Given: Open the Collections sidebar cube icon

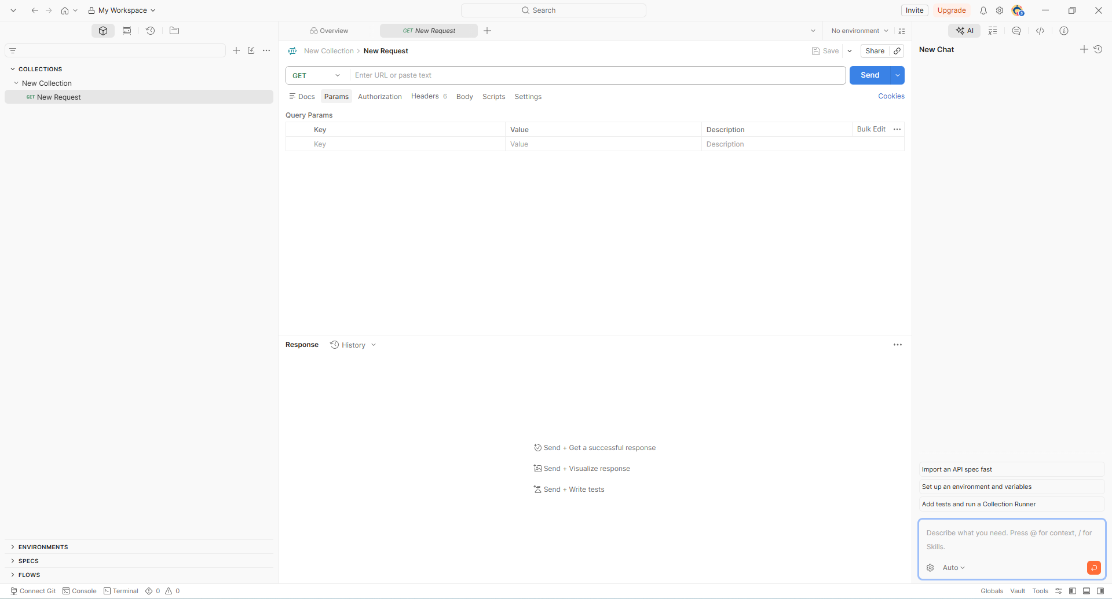Looking at the screenshot, I should pyautogui.click(x=103, y=31).
